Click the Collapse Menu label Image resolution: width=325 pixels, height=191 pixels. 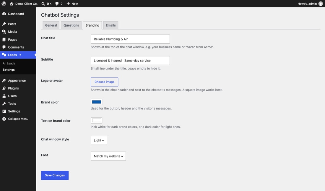(x=18, y=119)
